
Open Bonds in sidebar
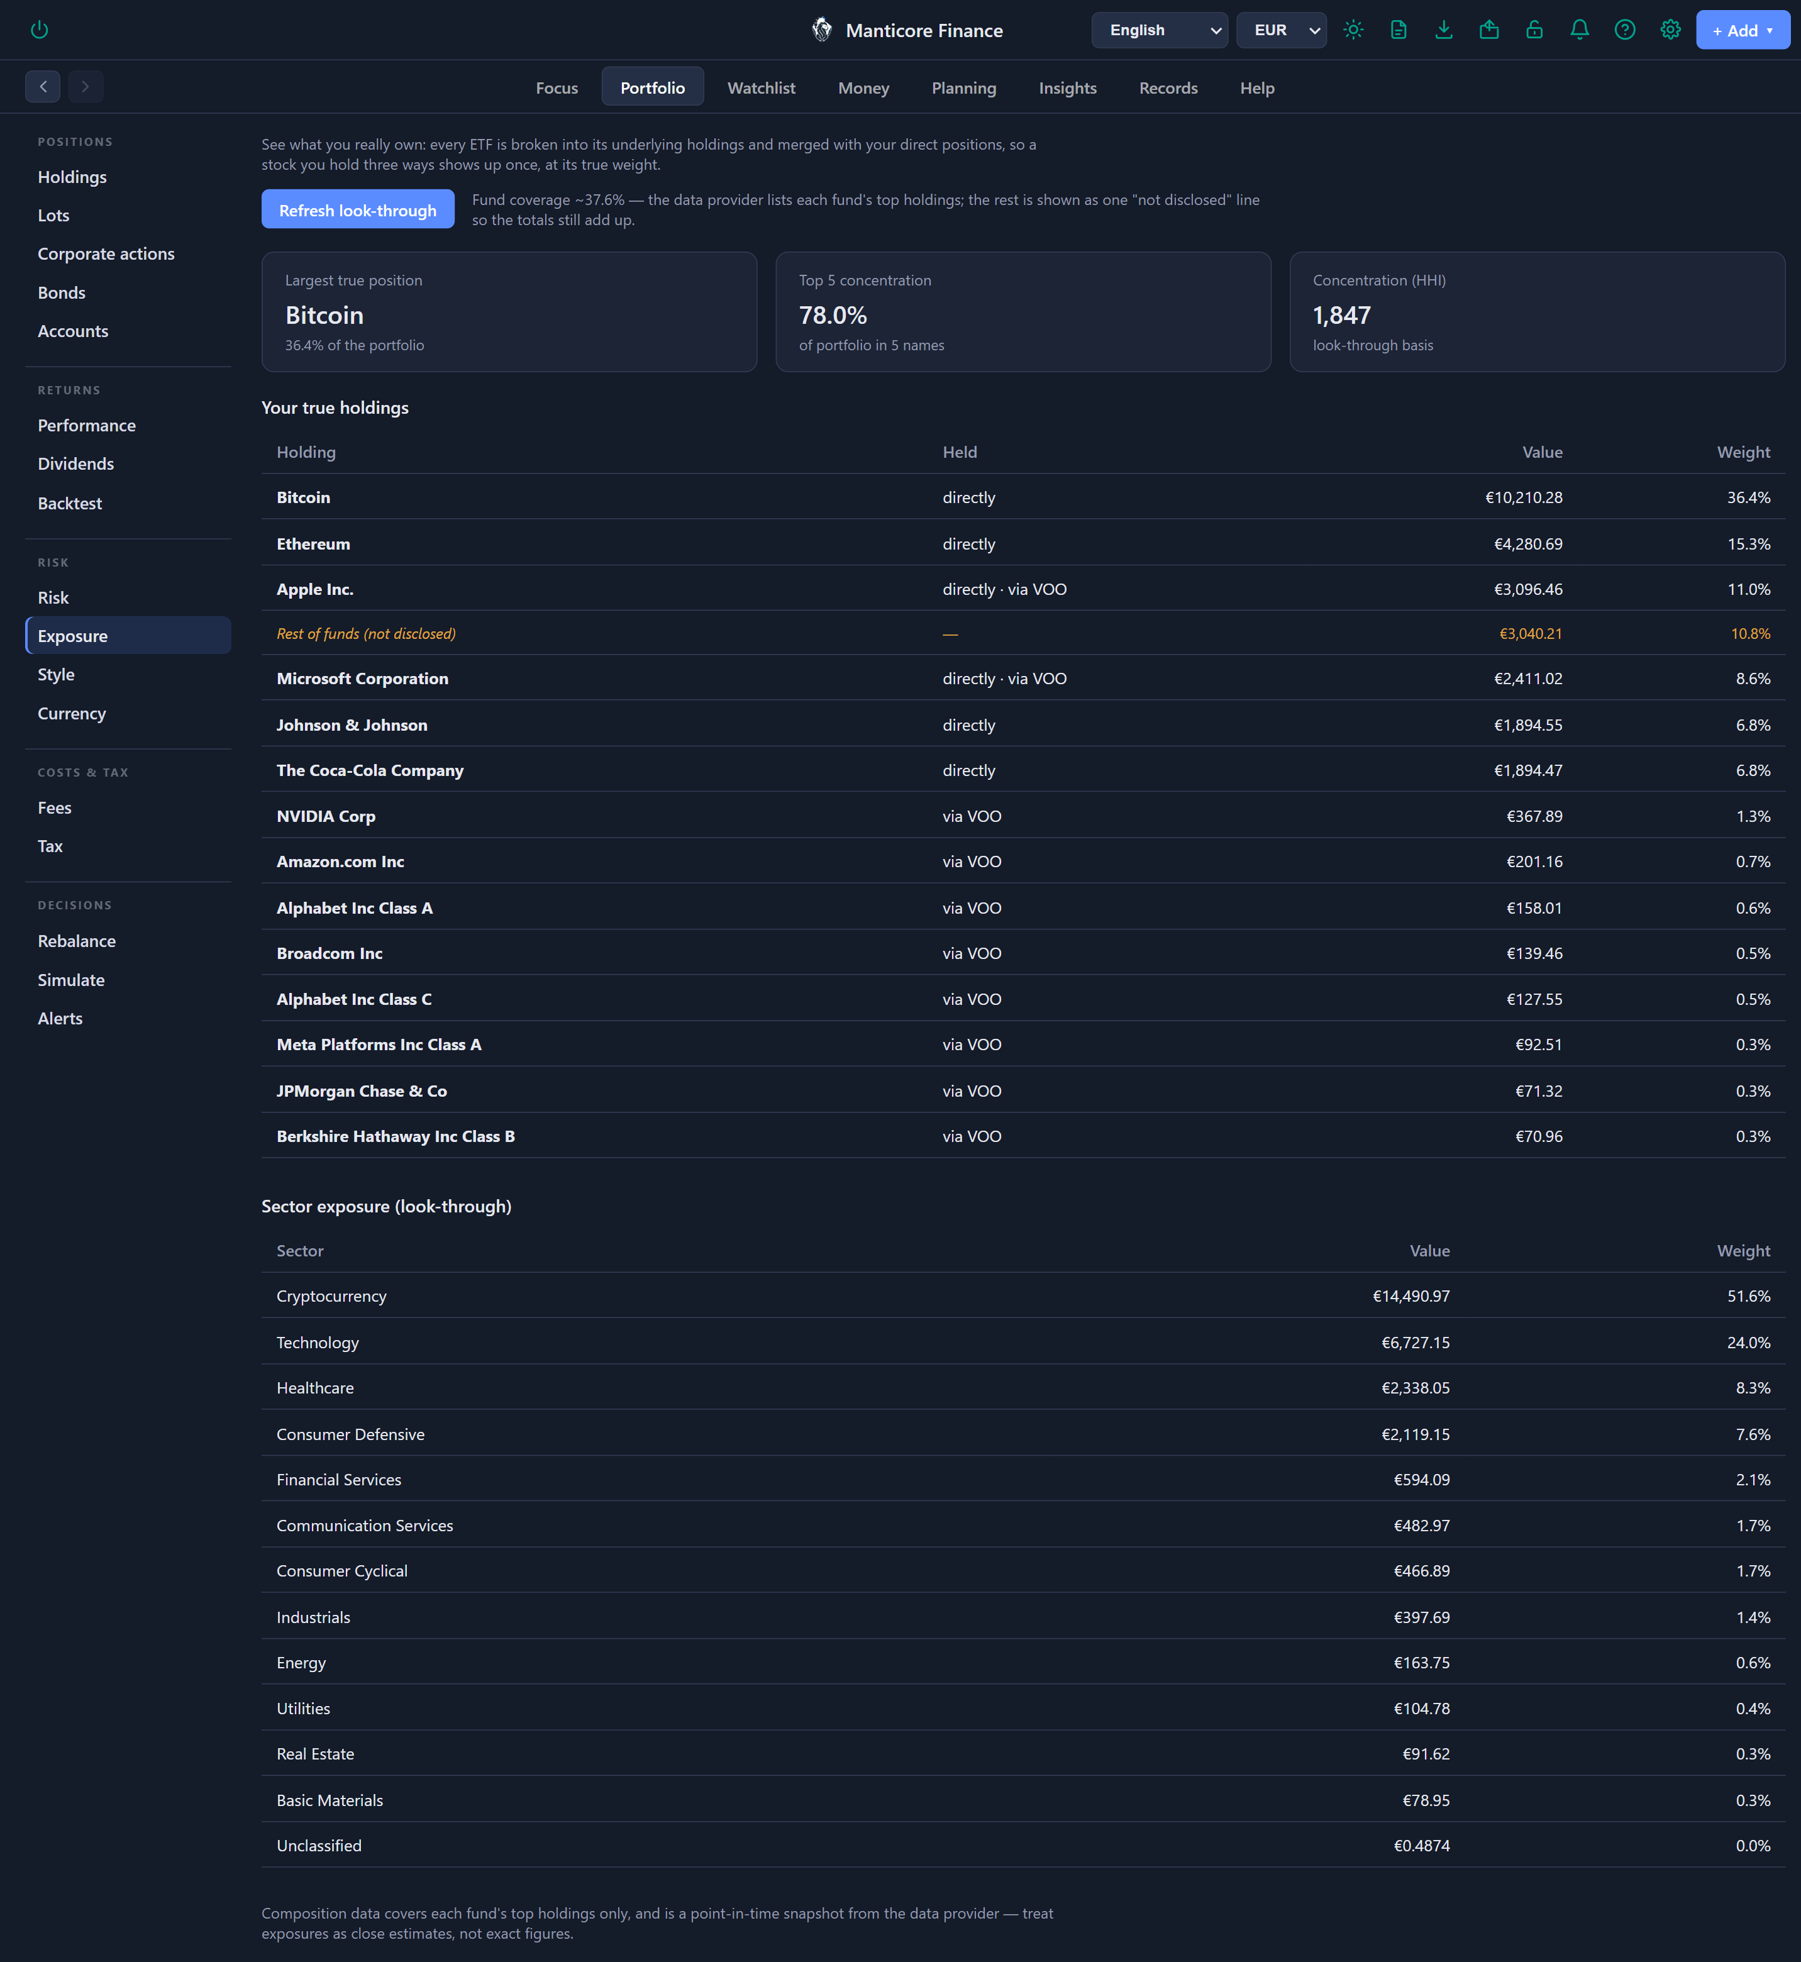tap(129, 292)
